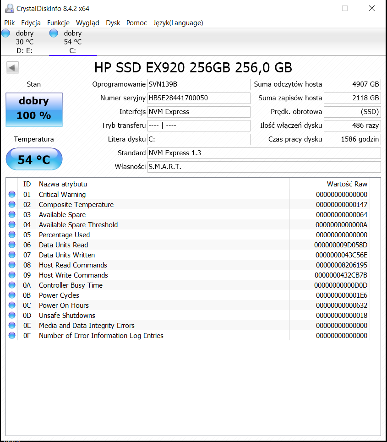The image size is (387, 442).
Task: Switch to the D: E: disk tab
Action: [25, 42]
